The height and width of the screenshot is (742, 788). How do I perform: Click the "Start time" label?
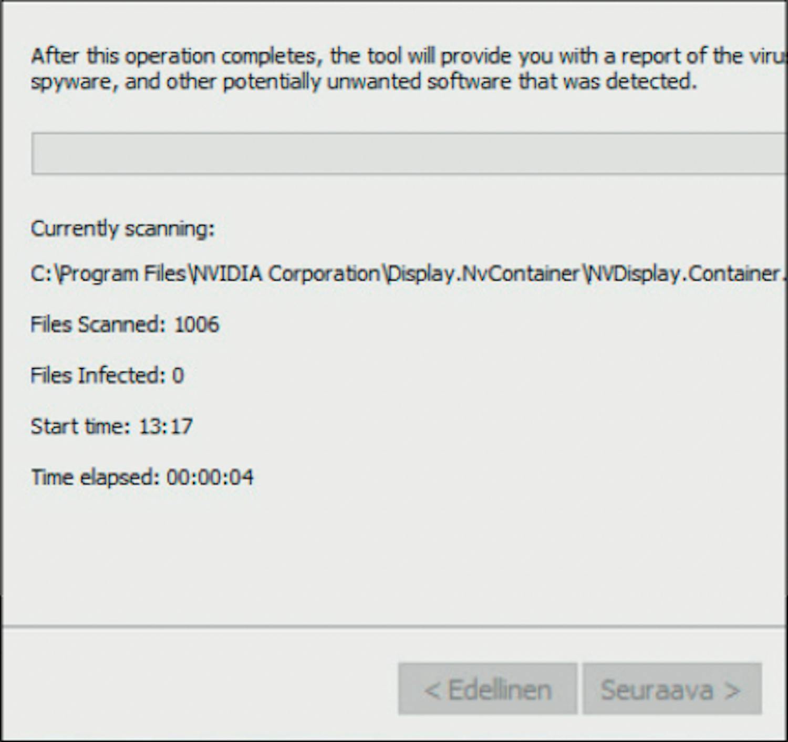[79, 426]
